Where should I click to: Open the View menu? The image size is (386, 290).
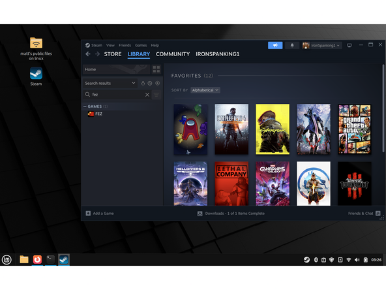click(110, 45)
